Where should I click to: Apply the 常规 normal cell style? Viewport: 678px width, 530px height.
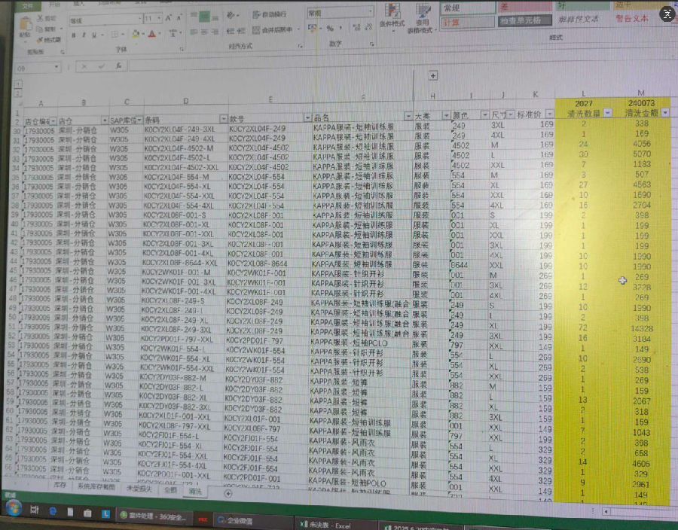click(x=468, y=8)
